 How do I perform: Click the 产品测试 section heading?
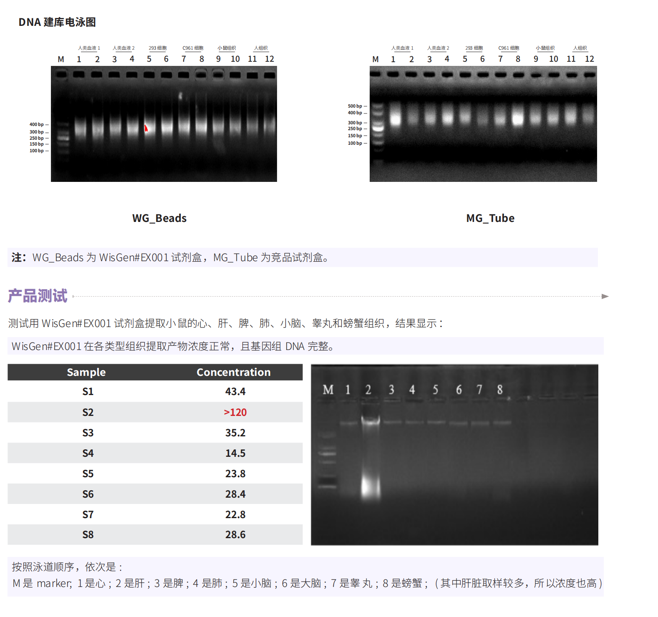[x=38, y=296]
